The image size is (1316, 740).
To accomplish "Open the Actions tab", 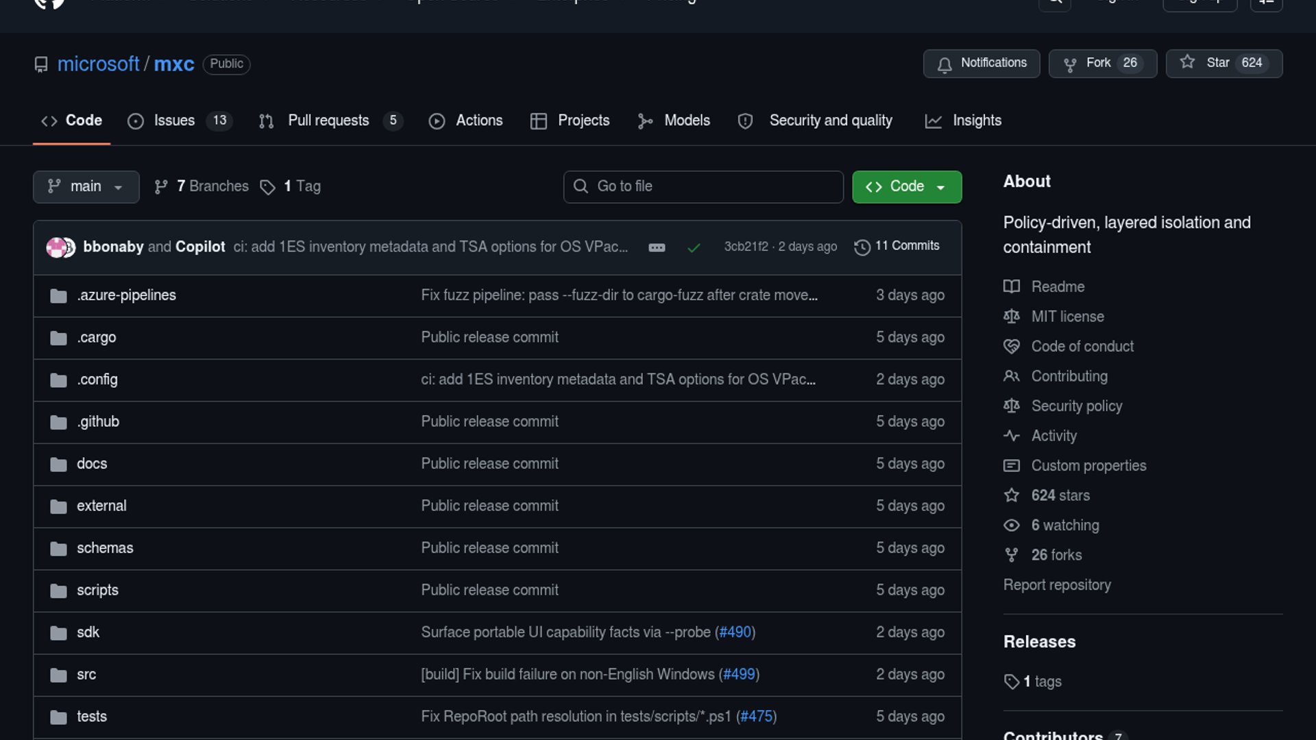I will tap(466, 121).
